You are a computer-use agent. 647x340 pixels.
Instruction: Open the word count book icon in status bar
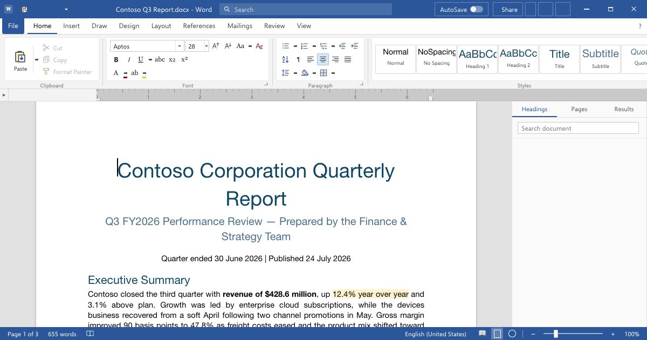click(x=90, y=334)
